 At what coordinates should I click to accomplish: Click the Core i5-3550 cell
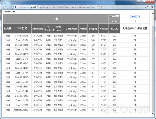[x=22, y=50]
